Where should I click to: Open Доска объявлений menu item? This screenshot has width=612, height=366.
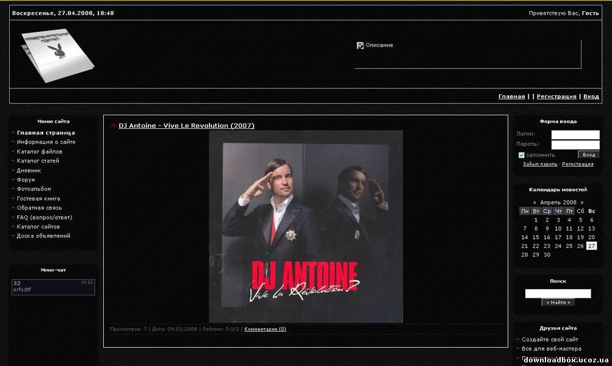point(43,236)
